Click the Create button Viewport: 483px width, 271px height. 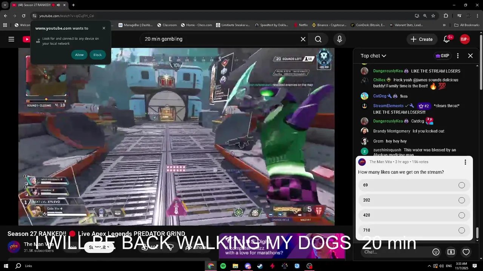(421, 39)
